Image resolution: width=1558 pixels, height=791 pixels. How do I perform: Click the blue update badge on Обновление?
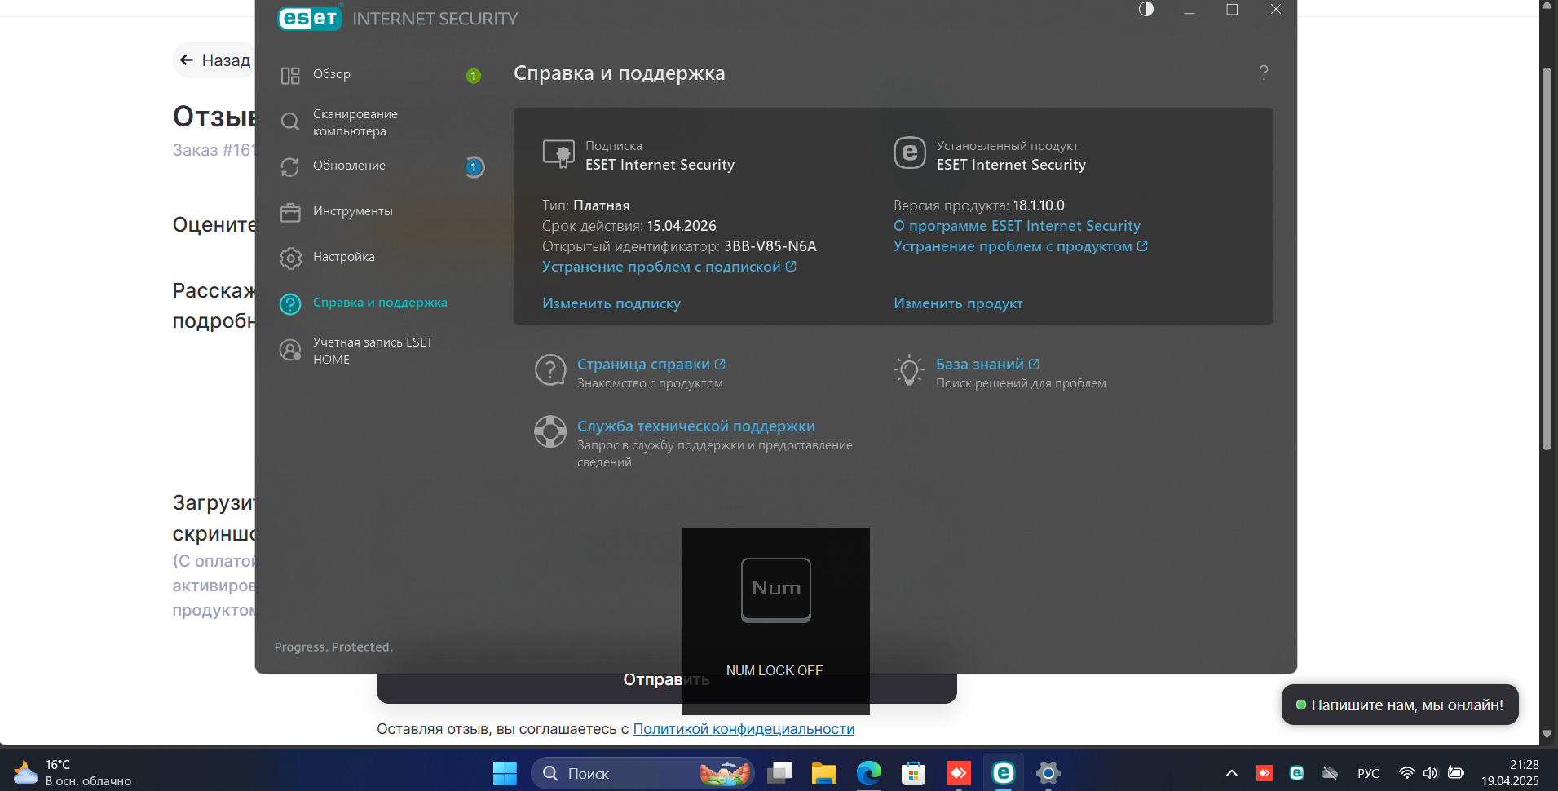tap(474, 167)
